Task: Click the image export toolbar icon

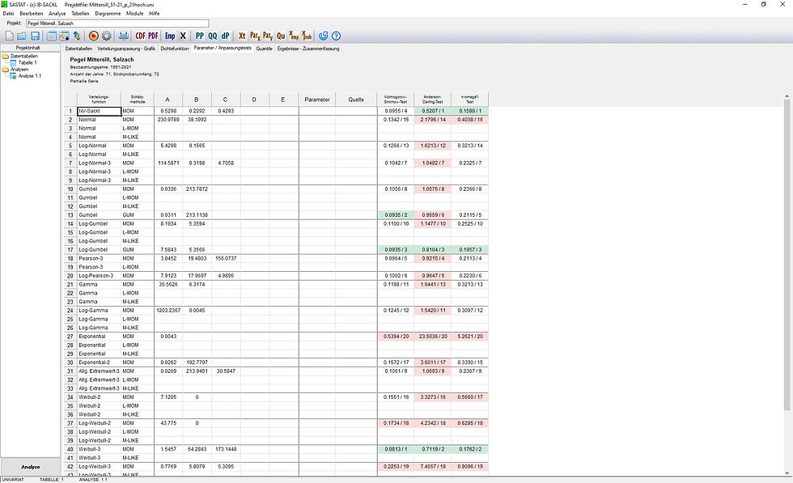Action: 64,36
